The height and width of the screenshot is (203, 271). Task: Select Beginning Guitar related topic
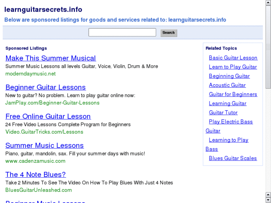pyautogui.click(x=229, y=76)
